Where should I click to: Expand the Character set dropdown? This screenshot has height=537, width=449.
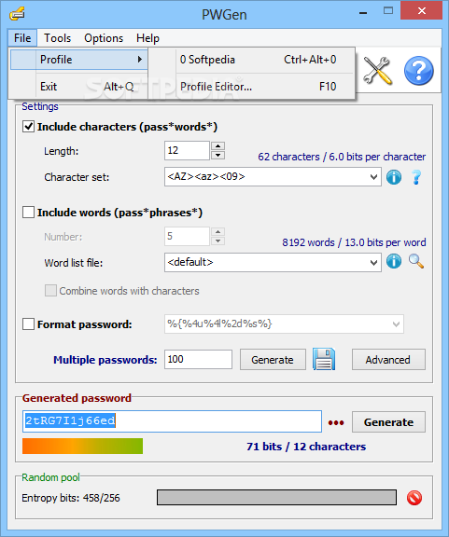(x=373, y=177)
